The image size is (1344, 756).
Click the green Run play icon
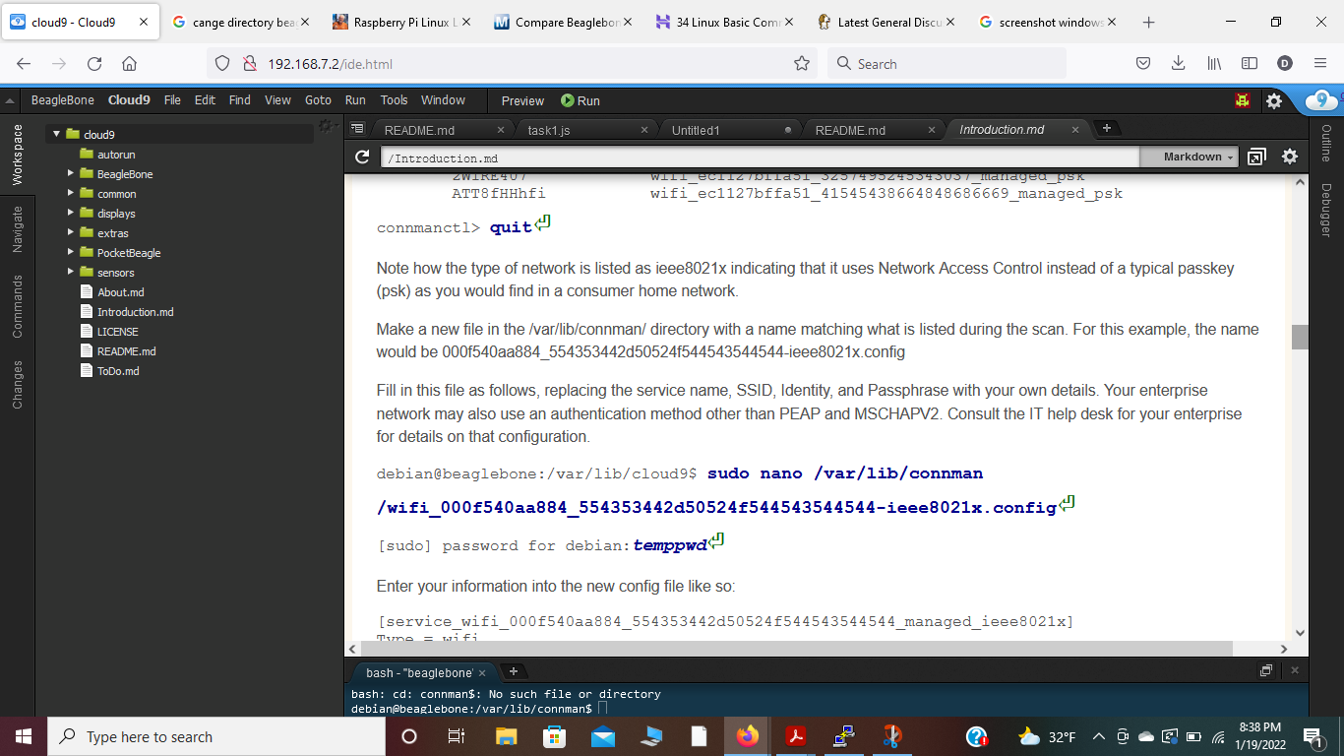568,100
